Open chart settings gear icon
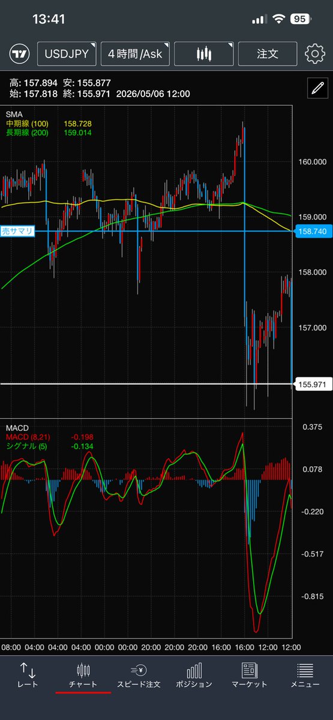 click(x=315, y=54)
